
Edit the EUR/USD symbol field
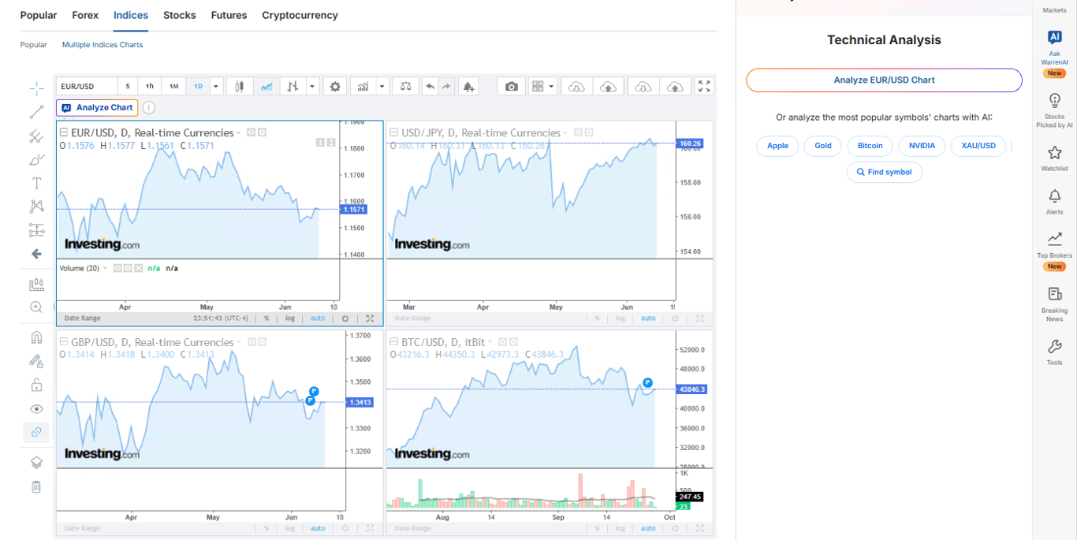[87, 87]
